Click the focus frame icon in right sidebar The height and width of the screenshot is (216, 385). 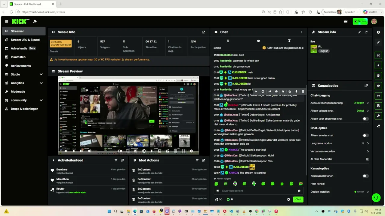pyautogui.click(x=378, y=55)
